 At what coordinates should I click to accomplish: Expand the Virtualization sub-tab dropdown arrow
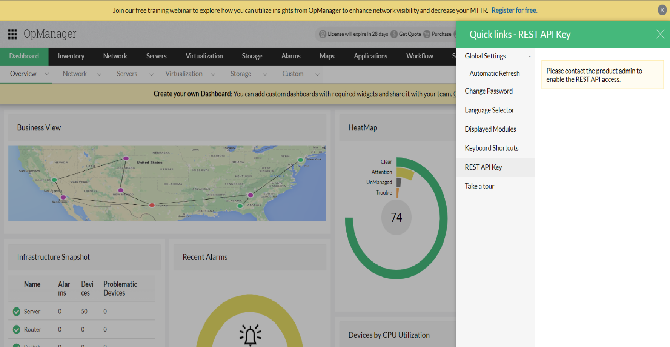(x=213, y=74)
